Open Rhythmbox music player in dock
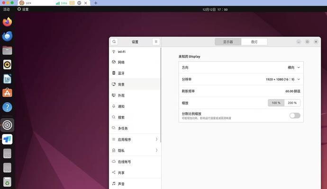 coord(7,64)
